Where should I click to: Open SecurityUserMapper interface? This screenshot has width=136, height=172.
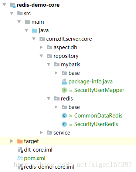coord(99,90)
